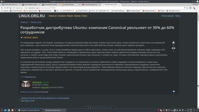Image resolution: width=199 pixels, height=112 pixels.
Task: Reload the page with the refresh icon
Action: click(7, 8)
